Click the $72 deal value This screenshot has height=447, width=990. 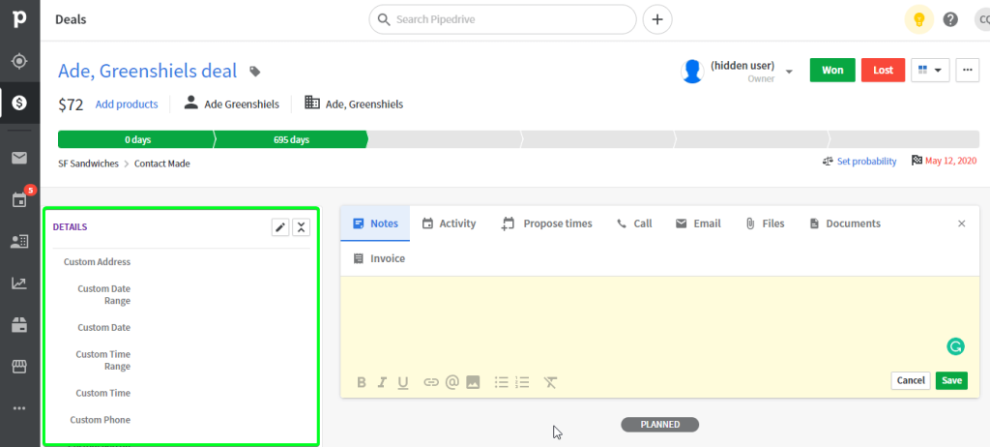[x=71, y=104]
